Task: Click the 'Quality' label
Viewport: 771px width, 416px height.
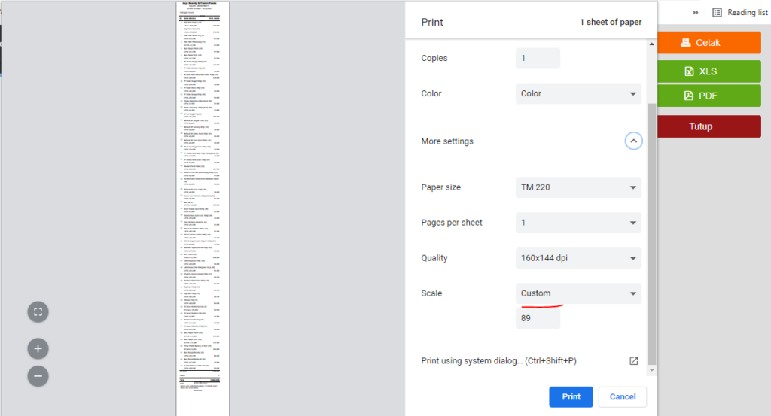Action: (x=434, y=258)
